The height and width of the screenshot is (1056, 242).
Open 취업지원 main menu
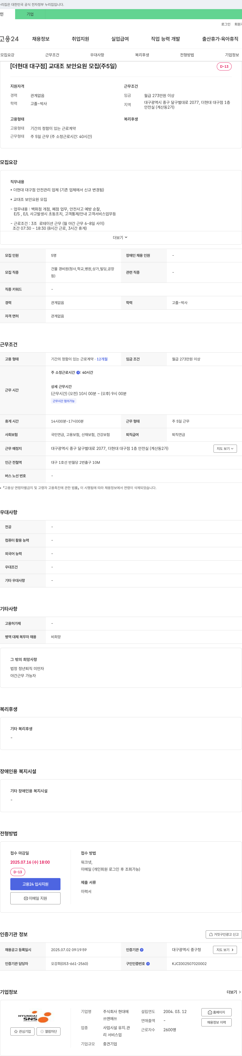[80, 39]
